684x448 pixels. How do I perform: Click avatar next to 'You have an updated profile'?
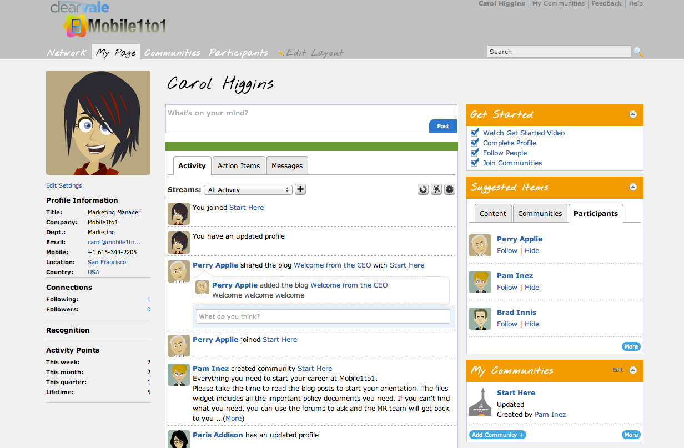coord(179,243)
